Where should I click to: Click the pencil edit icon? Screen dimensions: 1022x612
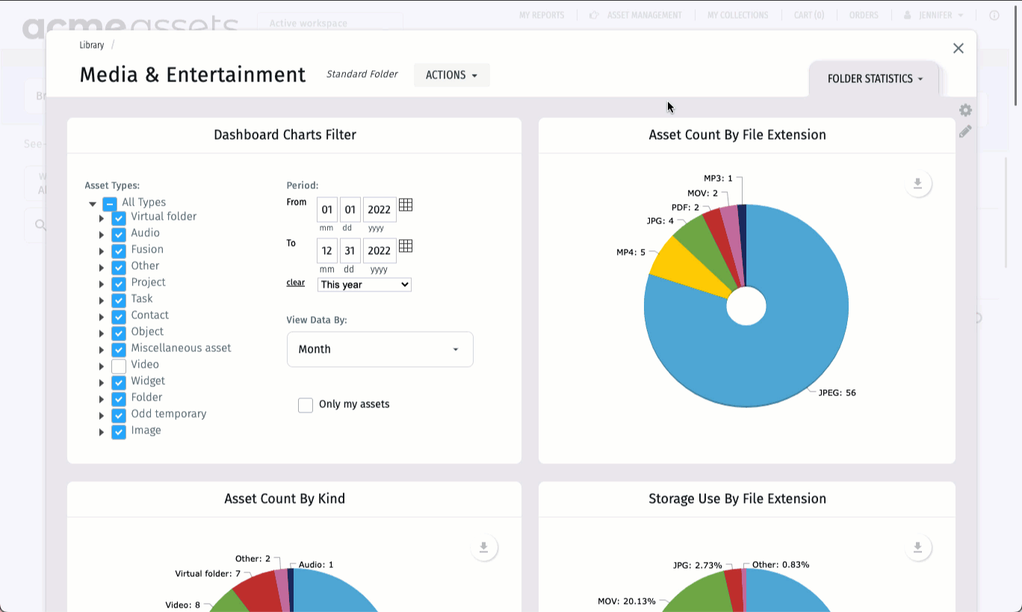click(x=965, y=132)
